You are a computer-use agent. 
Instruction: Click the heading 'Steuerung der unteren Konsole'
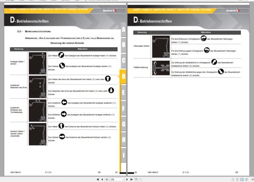67,43
